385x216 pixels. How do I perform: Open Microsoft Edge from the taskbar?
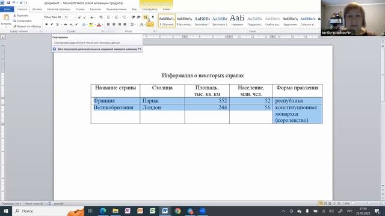click(x=103, y=211)
